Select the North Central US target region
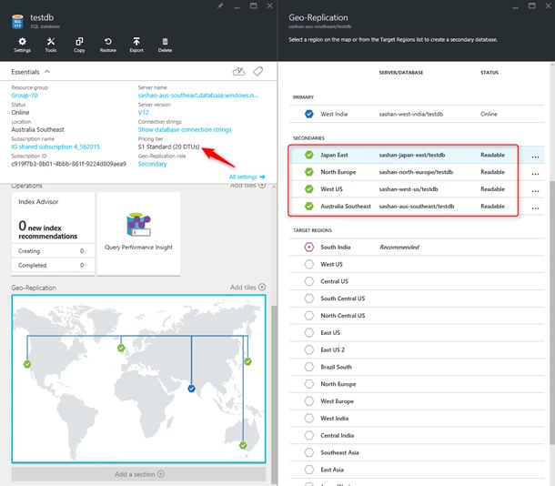Screen dimensions: 555x486 pos(417,316)
